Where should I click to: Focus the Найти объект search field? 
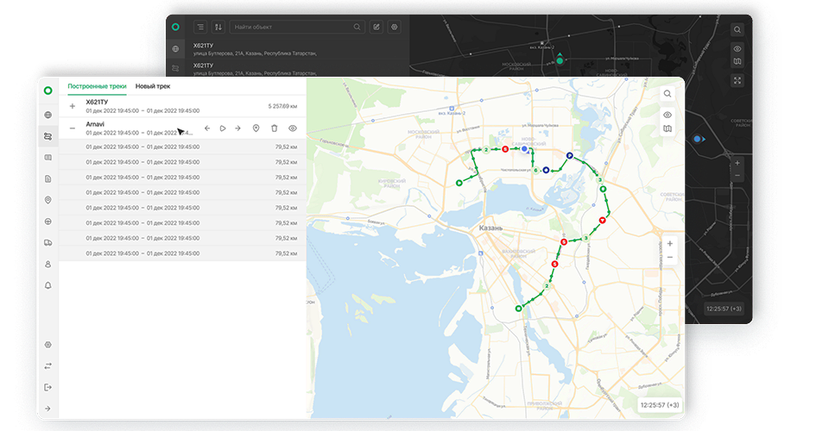(297, 27)
